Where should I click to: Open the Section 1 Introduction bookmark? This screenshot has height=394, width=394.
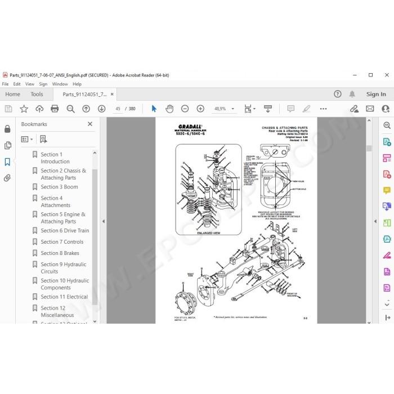click(55, 158)
